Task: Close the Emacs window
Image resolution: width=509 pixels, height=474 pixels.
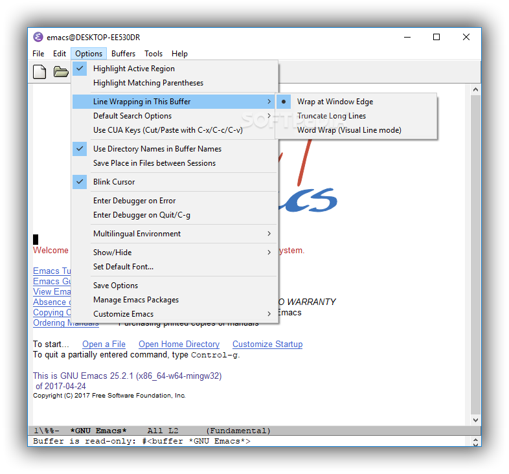Action: [x=466, y=38]
